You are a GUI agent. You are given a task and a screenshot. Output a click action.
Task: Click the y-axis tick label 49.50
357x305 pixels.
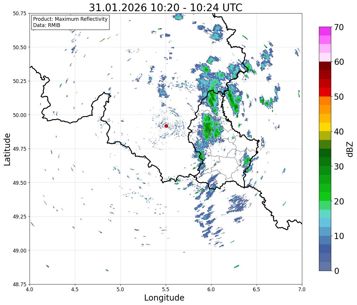(20, 183)
